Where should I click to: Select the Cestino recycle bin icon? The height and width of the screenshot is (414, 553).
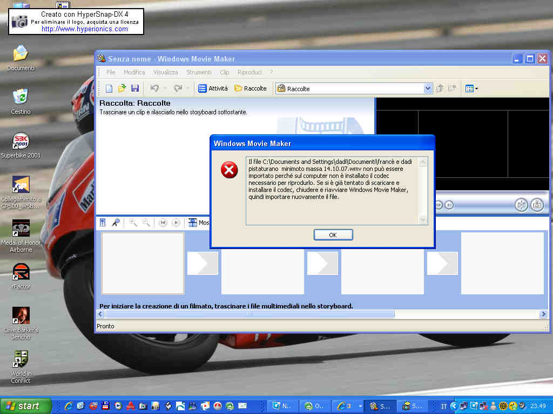(x=21, y=102)
